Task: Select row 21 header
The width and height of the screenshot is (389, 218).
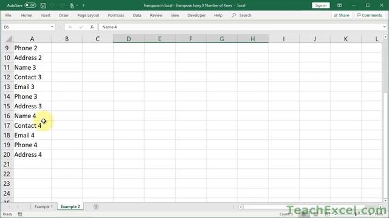Action: [7, 164]
